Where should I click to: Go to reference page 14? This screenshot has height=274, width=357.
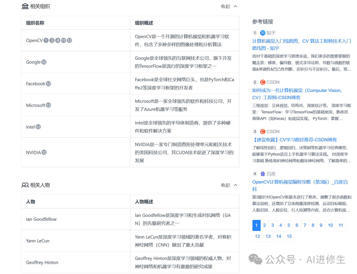[279, 236]
